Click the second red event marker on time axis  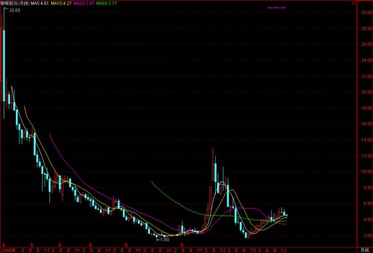(x=31, y=244)
